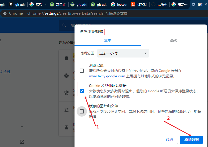
Task: Click the shield security icon in privacy list
Action: tap(66, 93)
